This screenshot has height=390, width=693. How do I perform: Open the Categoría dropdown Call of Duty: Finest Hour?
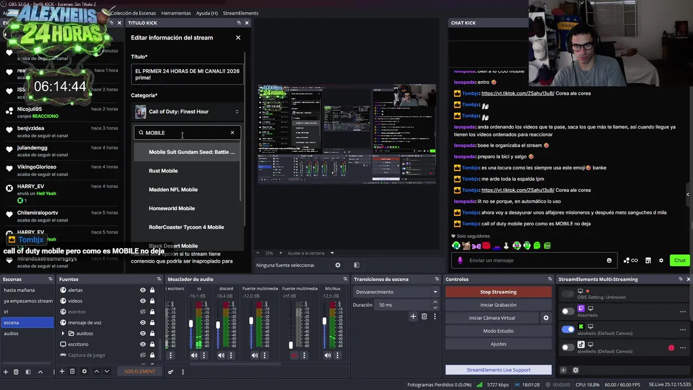187,112
